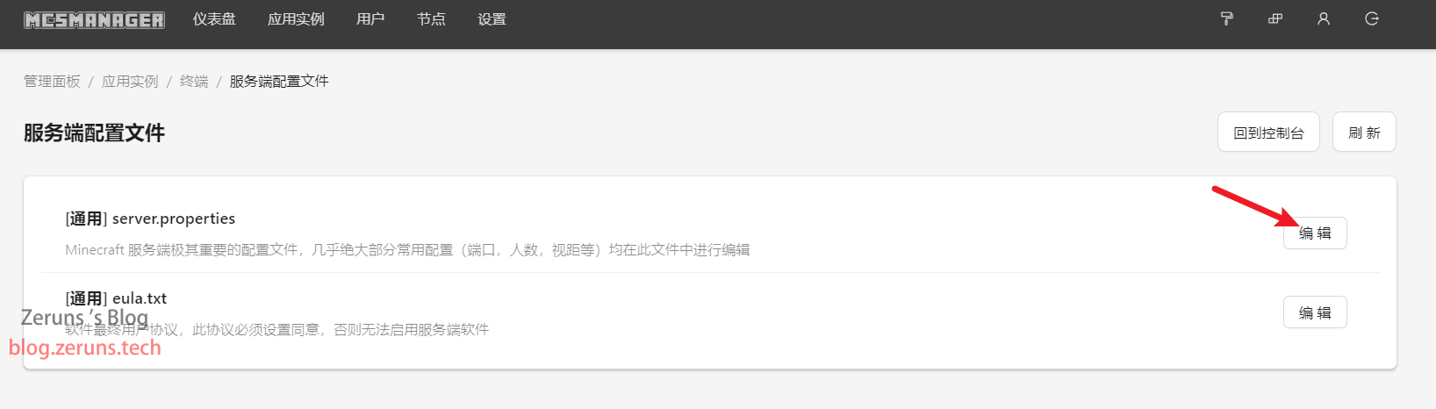Click the MCSManager logo
The height and width of the screenshot is (409, 1436).
click(x=94, y=19)
